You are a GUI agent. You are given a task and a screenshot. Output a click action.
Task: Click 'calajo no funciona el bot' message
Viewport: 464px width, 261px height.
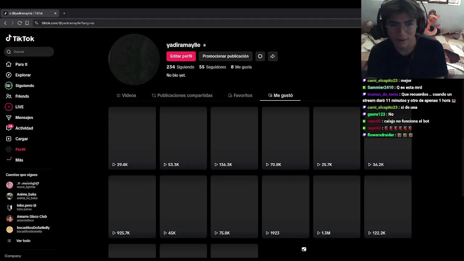(x=407, y=121)
